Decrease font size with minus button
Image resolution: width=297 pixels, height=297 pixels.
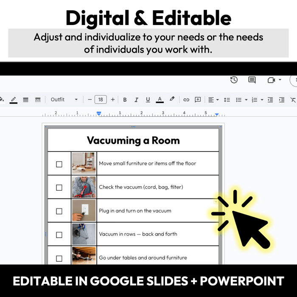click(x=90, y=100)
